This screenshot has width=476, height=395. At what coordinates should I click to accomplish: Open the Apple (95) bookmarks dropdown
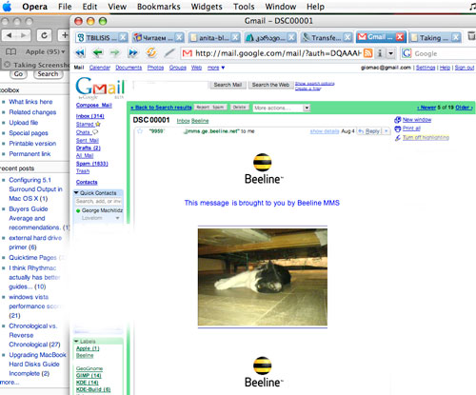point(45,51)
